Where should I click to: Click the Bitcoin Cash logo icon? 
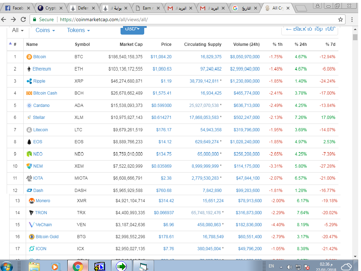click(29, 93)
